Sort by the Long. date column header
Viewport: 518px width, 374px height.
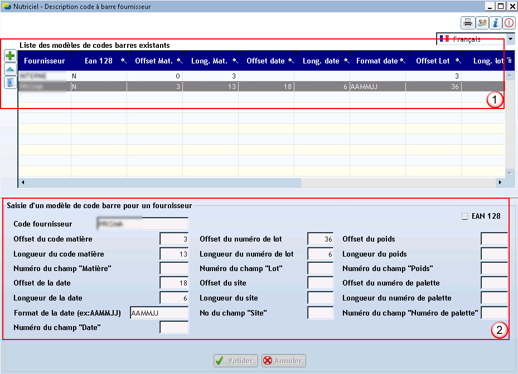(321, 61)
